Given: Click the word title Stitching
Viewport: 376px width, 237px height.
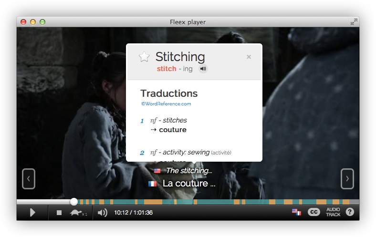Looking at the screenshot, I should [x=180, y=57].
